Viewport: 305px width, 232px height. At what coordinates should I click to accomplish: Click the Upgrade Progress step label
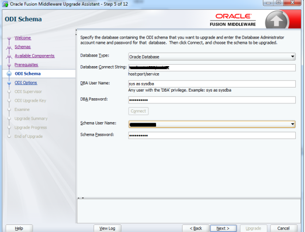pyautogui.click(x=30, y=127)
